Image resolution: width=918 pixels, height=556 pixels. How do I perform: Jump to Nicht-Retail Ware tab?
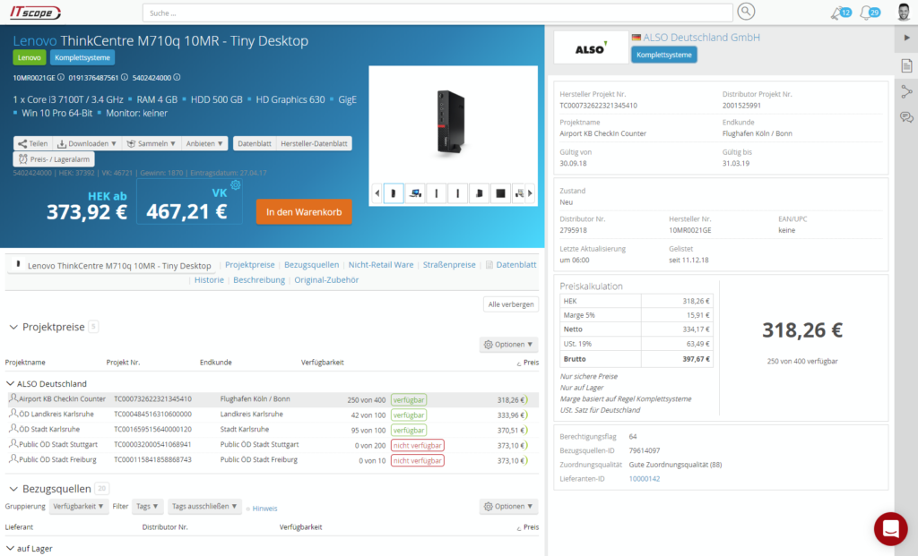380,265
